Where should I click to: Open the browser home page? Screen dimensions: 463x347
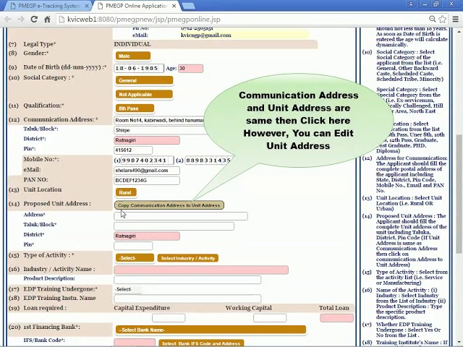47,20
